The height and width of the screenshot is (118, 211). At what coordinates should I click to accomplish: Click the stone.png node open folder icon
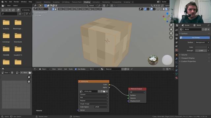point(104,91)
